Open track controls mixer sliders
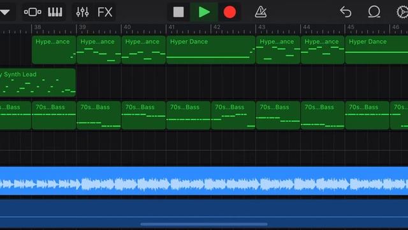The width and height of the screenshot is (408, 230). [x=82, y=12]
